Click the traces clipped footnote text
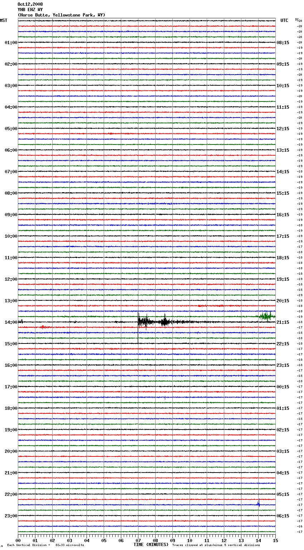Image resolution: width=304 pixels, height=550 pixels. [216, 545]
